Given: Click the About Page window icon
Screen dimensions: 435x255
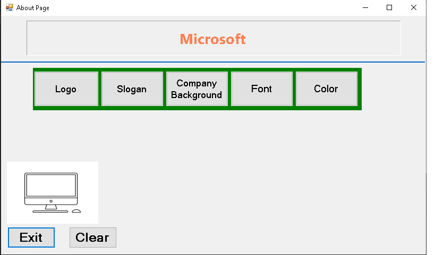Looking at the screenshot, I should 9,8.
